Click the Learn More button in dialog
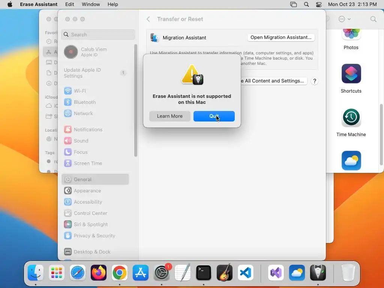 tap(170, 116)
